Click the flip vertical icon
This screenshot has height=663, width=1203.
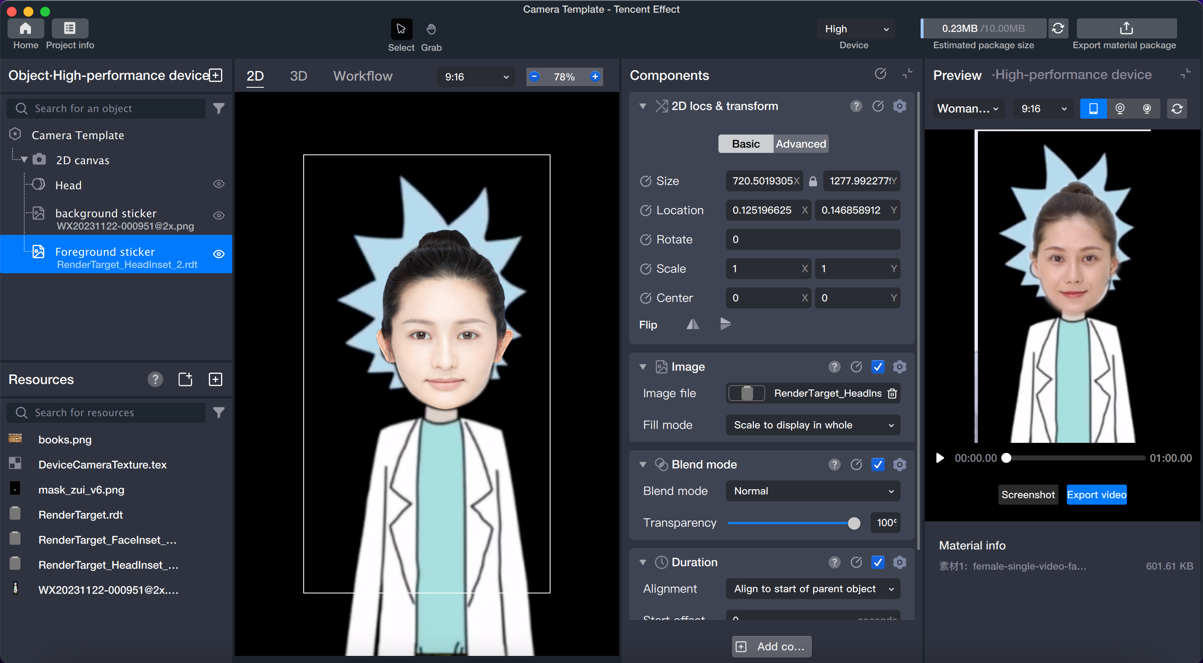click(x=725, y=323)
